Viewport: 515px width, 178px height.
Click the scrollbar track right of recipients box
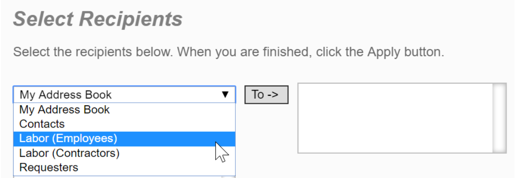click(500, 118)
